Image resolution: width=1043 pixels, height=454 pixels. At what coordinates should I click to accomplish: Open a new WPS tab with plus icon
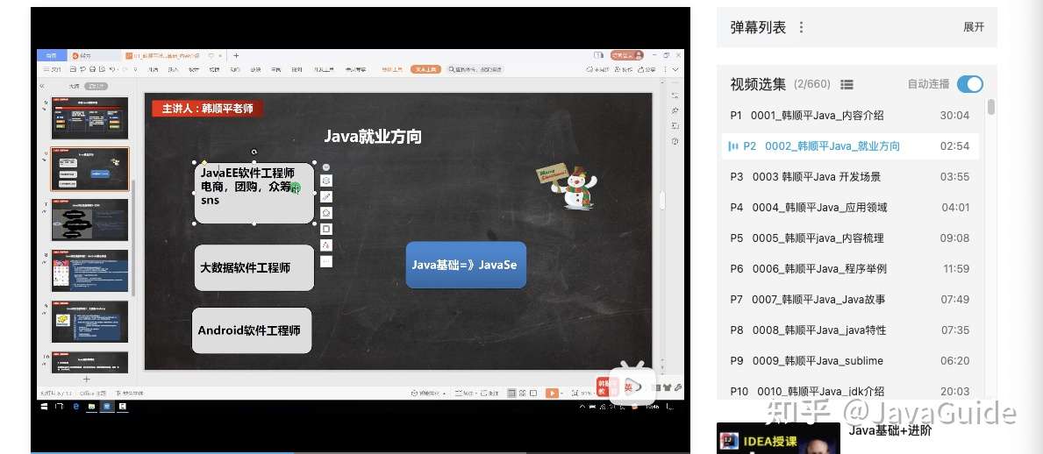coord(235,56)
